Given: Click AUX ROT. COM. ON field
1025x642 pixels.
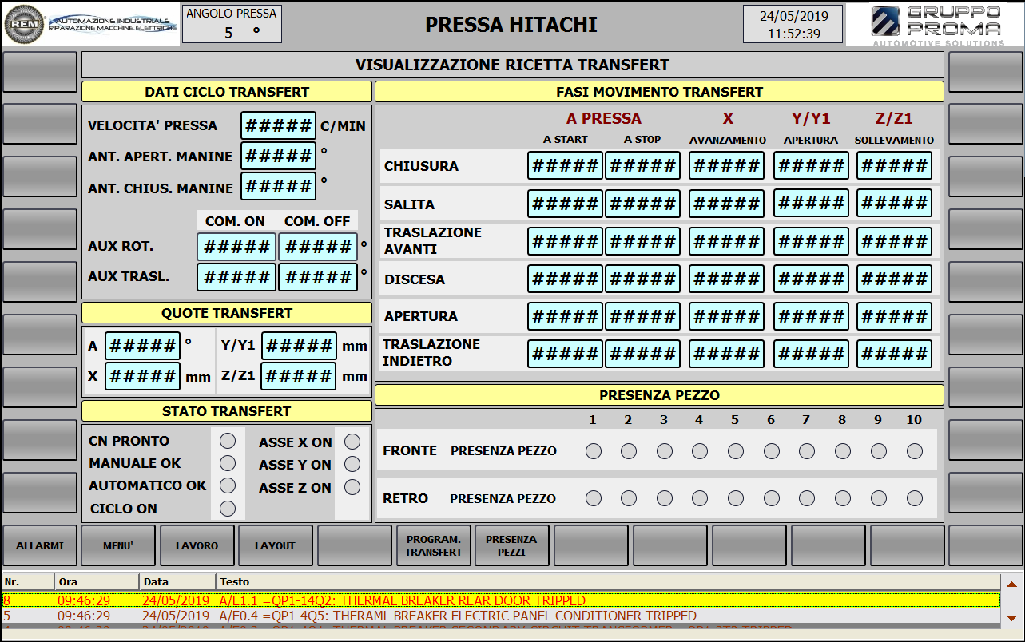Looking at the screenshot, I should click(x=236, y=247).
